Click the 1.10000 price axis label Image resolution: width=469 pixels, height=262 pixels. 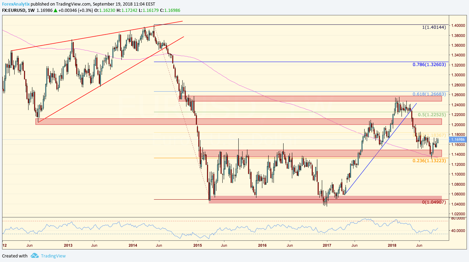[458, 174]
